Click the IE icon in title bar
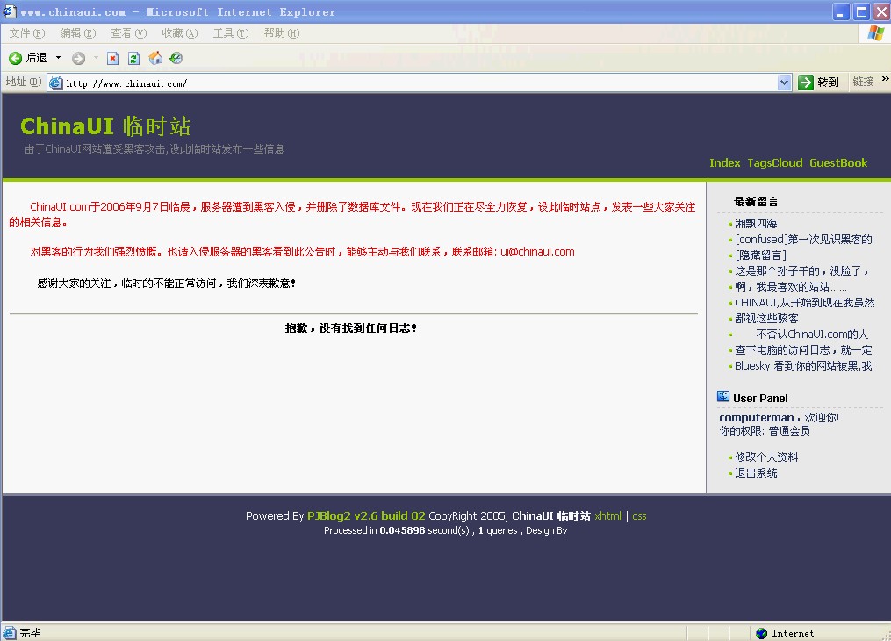 [x=9, y=11]
